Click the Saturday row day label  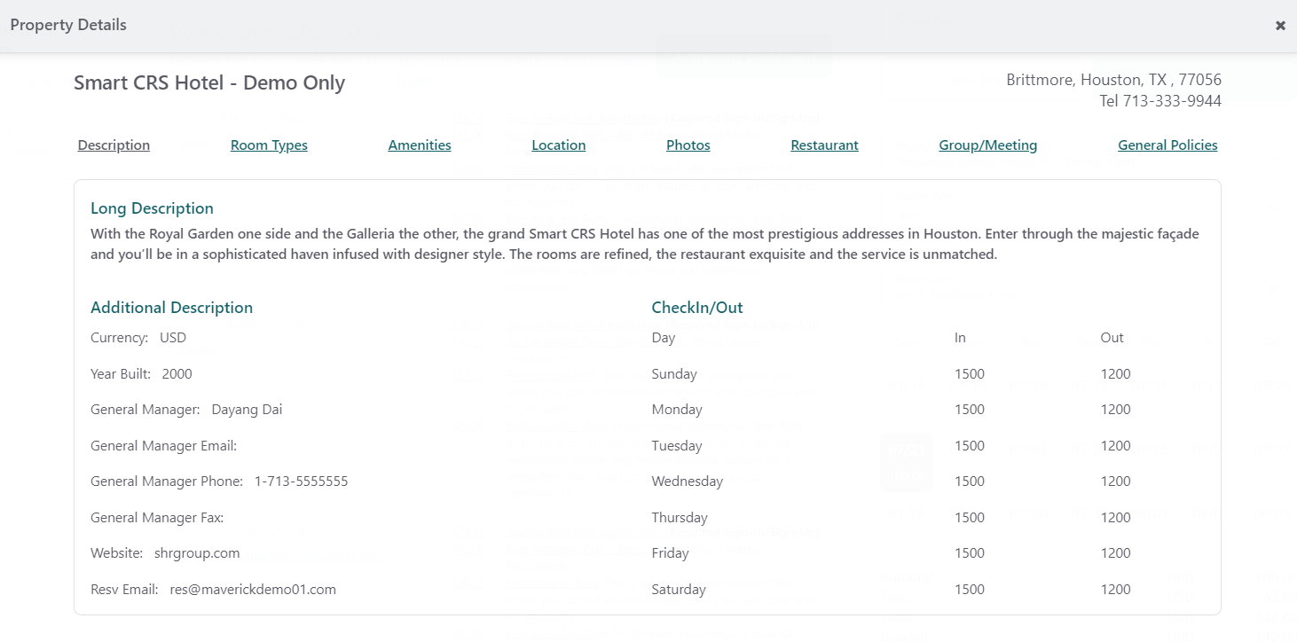click(679, 590)
